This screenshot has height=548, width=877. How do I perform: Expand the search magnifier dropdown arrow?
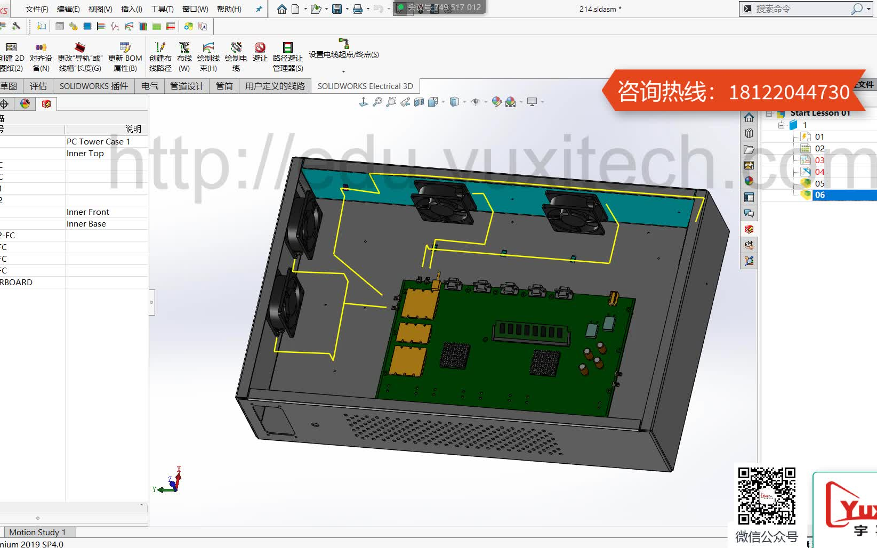pyautogui.click(x=868, y=9)
